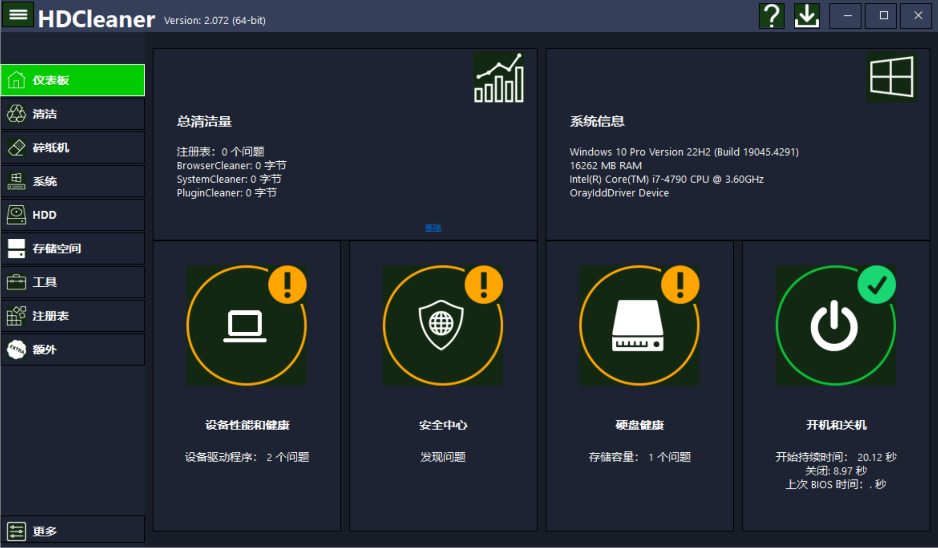The height and width of the screenshot is (548, 938).
Task: Click the computer icon beside 系统
Action: tap(16, 181)
